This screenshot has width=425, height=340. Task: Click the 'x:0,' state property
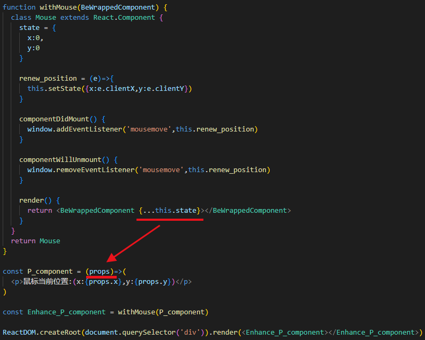coord(35,38)
